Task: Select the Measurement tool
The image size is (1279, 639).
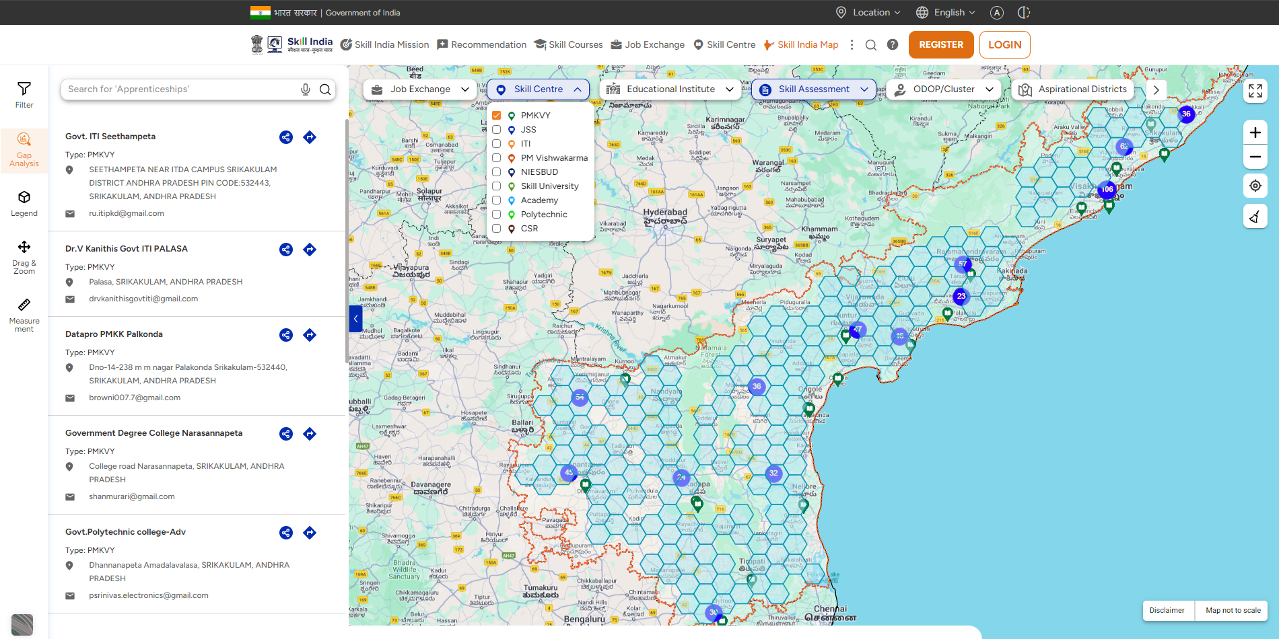Action: coord(24,315)
